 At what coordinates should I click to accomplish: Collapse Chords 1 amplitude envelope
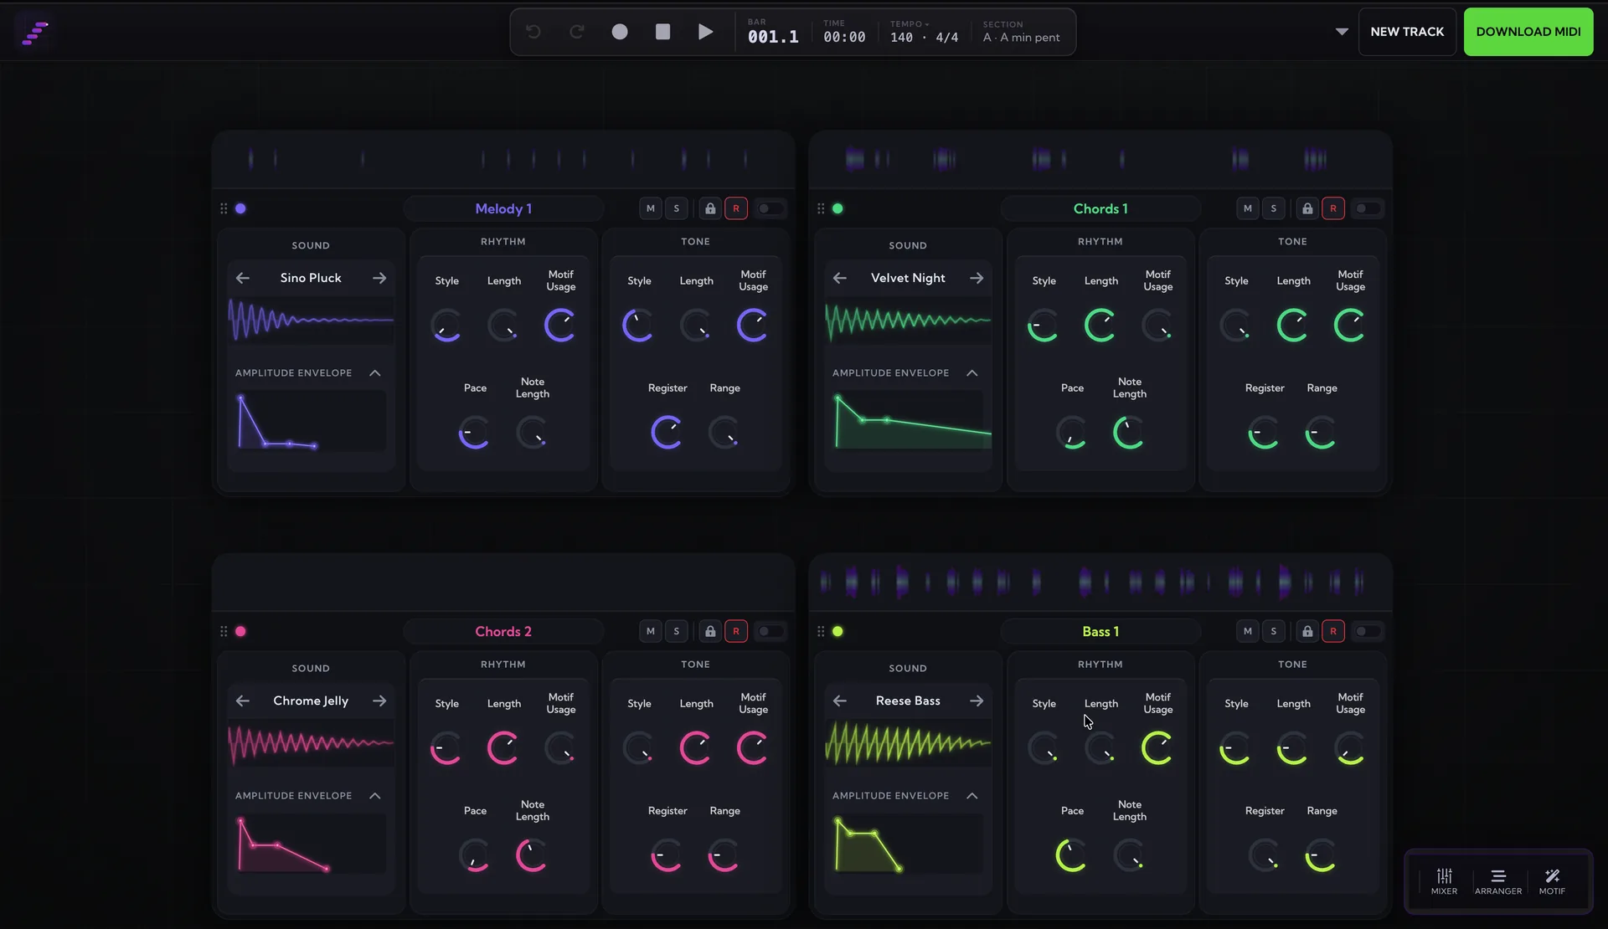tap(972, 373)
